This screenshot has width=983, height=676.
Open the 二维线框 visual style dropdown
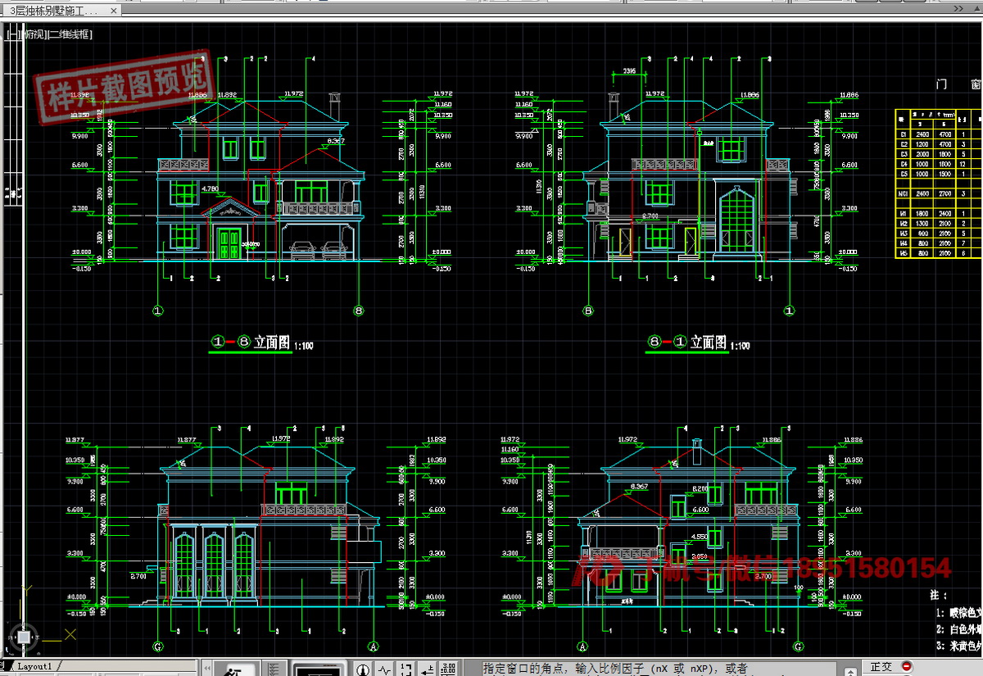(70, 34)
